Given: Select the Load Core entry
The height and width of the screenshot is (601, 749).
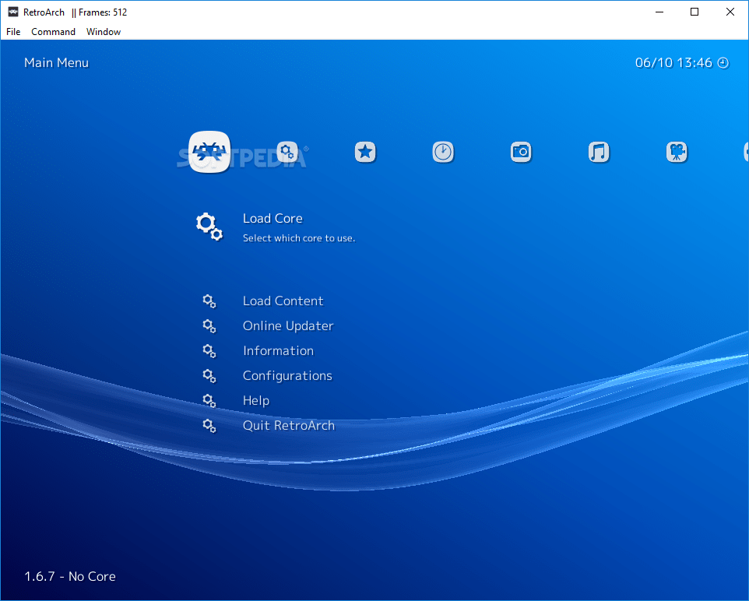Looking at the screenshot, I should 273,218.
